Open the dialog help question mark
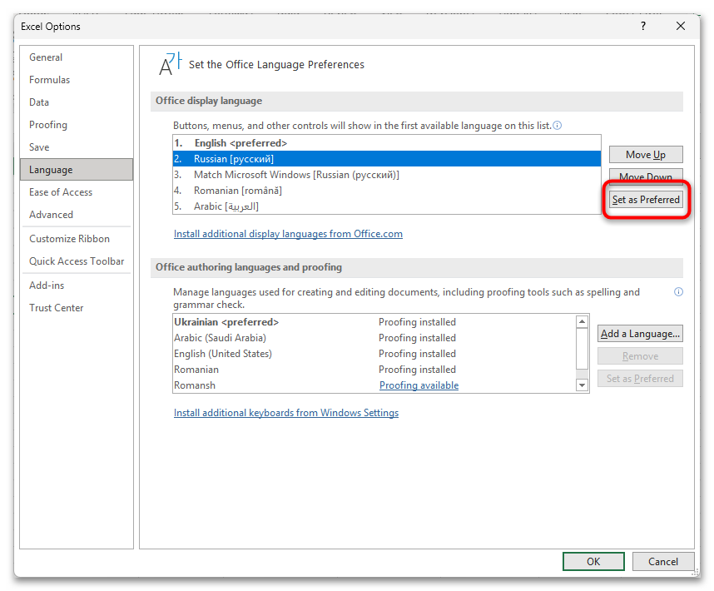Screen dimensions: 714x591 (643, 26)
